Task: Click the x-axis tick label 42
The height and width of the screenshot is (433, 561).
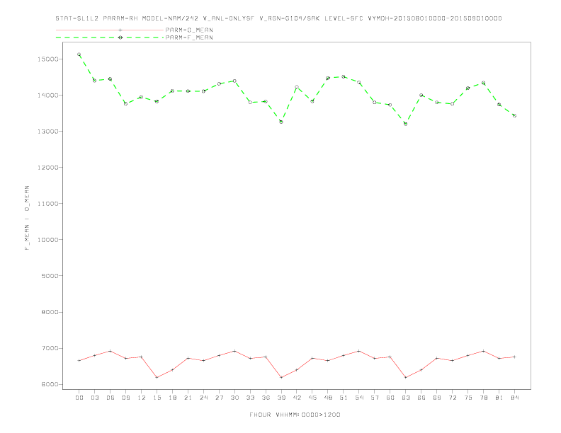Action: 297,398
